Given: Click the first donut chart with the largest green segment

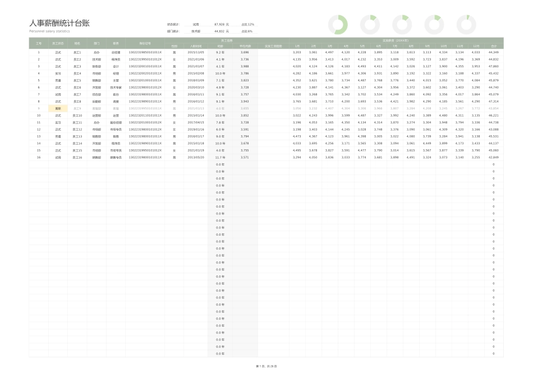Looking at the screenshot, I should 338,24.
